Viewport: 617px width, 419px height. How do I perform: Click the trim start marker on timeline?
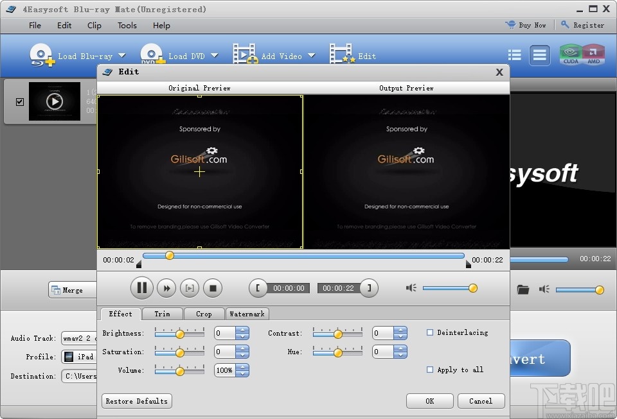[139, 265]
